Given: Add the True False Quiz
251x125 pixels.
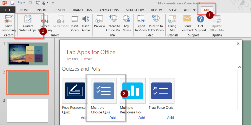Looking at the screenshot, I should [x=171, y=118].
